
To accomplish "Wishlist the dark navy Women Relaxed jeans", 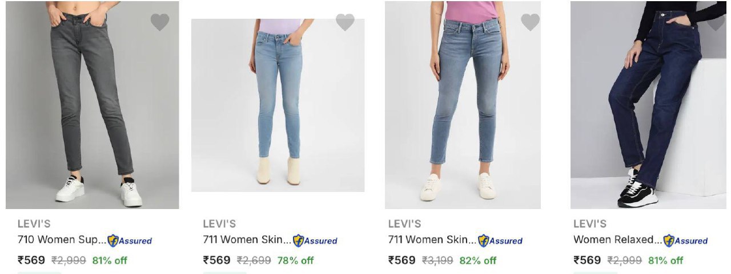I will (715, 22).
